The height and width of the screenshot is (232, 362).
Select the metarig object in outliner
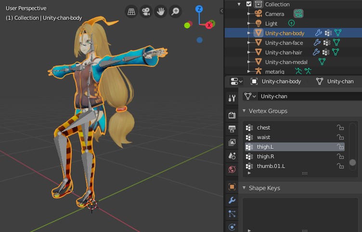coord(274,72)
